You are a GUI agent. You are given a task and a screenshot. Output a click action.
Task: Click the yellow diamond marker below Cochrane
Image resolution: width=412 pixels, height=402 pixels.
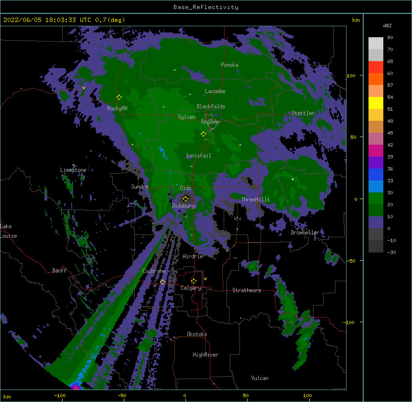coord(163,282)
